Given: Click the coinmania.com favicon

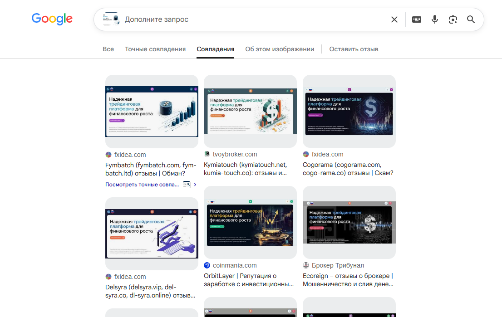Looking at the screenshot, I should (207, 265).
